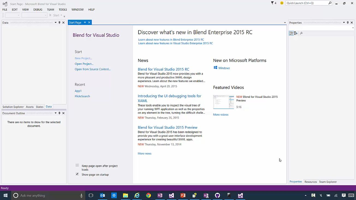Image resolution: width=356 pixels, height=200 pixels.
Task: Click the Cortana microphone icon
Action: coord(81,195)
